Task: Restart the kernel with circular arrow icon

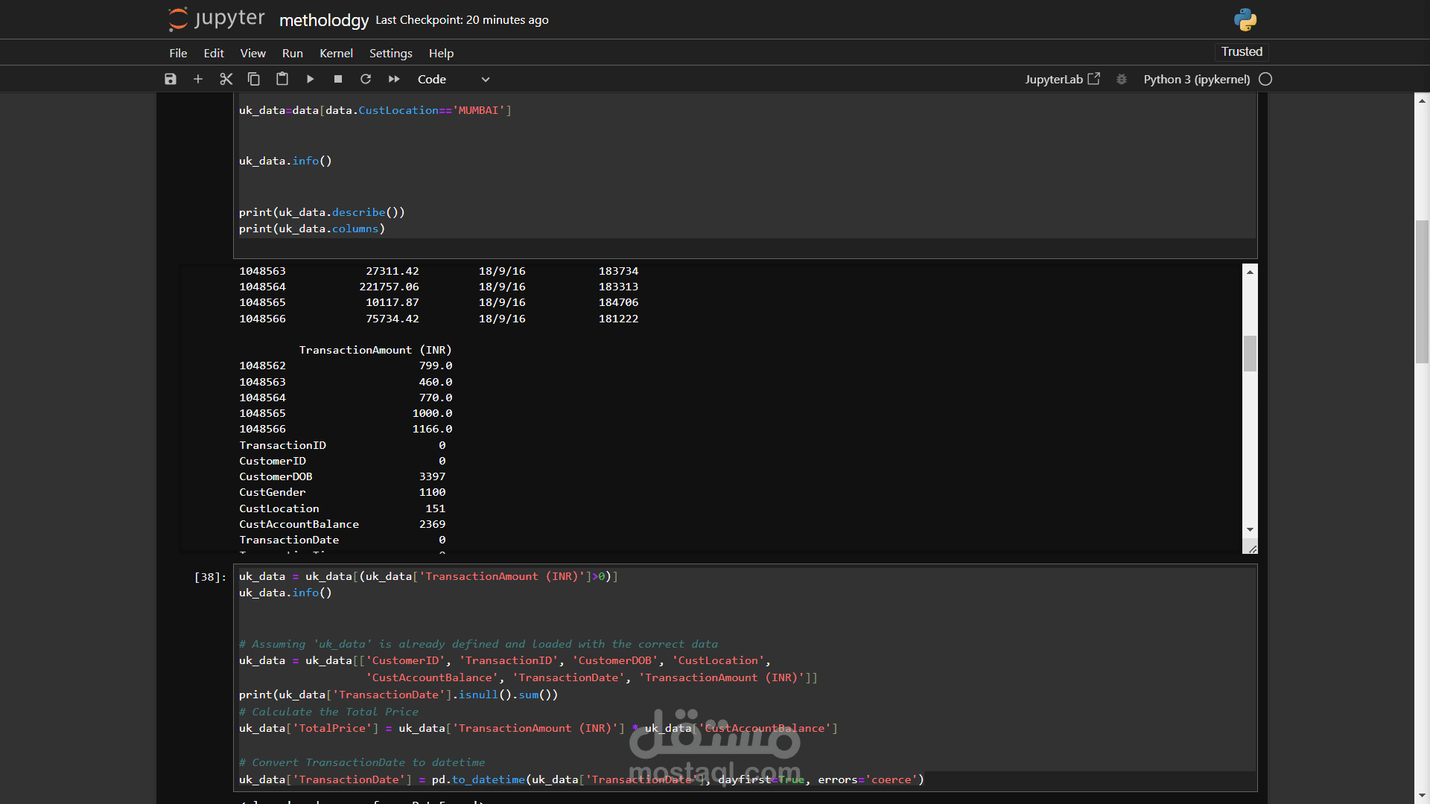Action: pyautogui.click(x=366, y=79)
